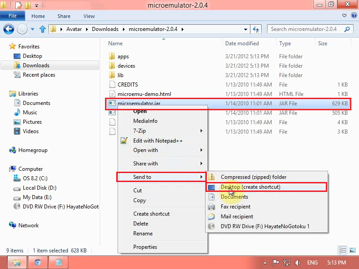Switch to the Home ribbon tab
This screenshot has width=359, height=269.
click(x=38, y=16)
